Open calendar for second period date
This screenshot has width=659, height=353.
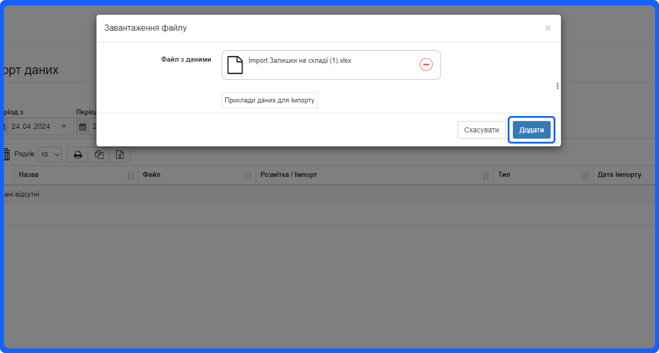83,127
